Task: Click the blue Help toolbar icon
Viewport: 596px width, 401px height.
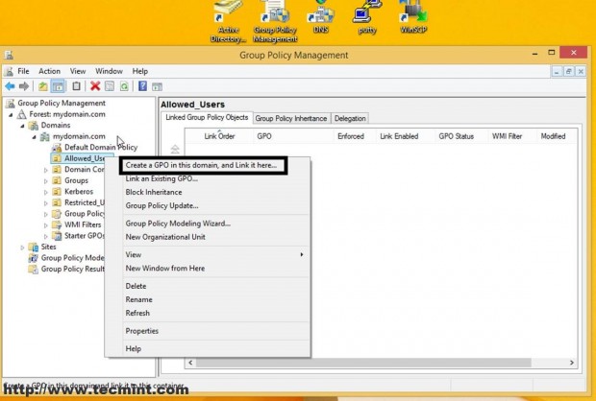Action: click(x=142, y=86)
